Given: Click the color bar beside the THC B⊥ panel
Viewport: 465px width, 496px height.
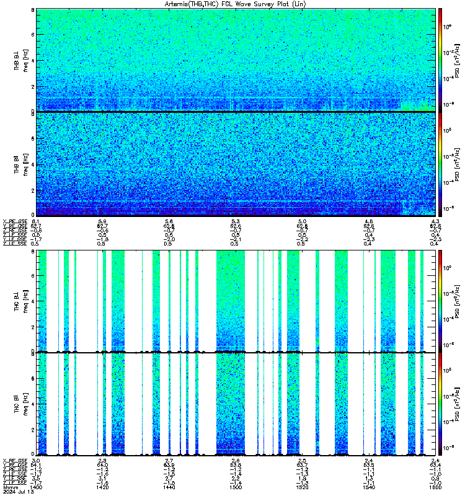Looking at the screenshot, I should [440, 301].
